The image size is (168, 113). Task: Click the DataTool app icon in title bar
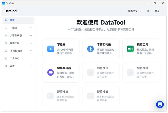tap(4, 3)
